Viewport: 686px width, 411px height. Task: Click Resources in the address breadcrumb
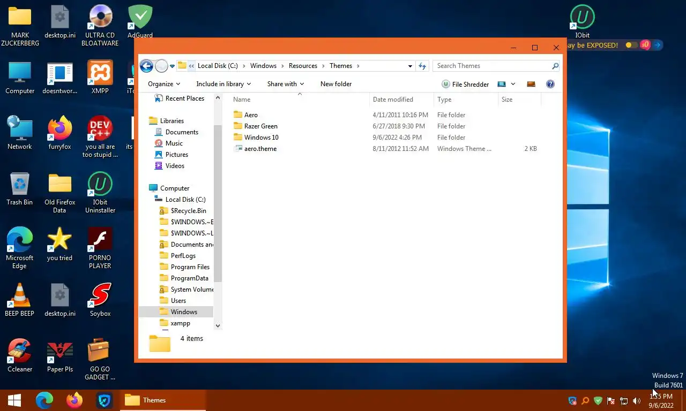pos(303,66)
